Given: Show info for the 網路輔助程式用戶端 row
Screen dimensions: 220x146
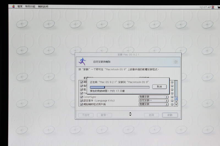Looking at the screenshot, I should 172,104.
